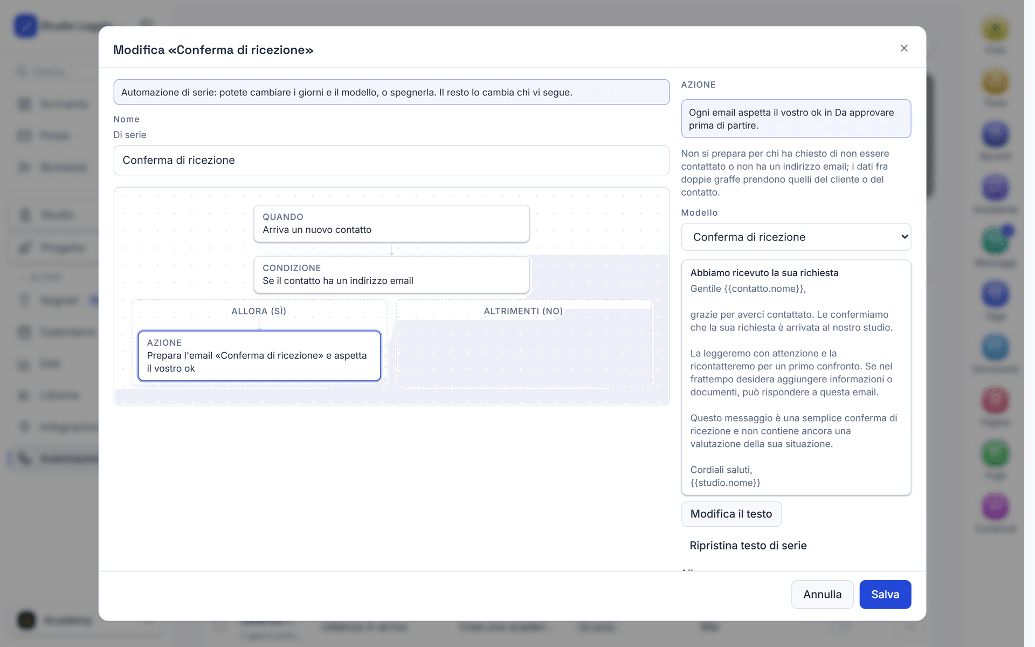1035x647 pixels.
Task: Select the AZIONE node 'Prepara l'email'
Action: [x=259, y=356]
